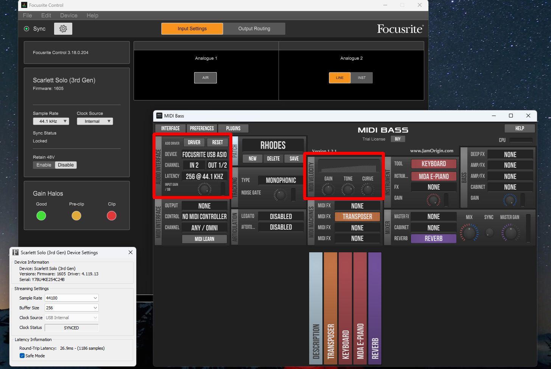This screenshot has width=551, height=369.
Task: Open the FOCUSRITE USB ASIO device selector
Action: coord(205,154)
